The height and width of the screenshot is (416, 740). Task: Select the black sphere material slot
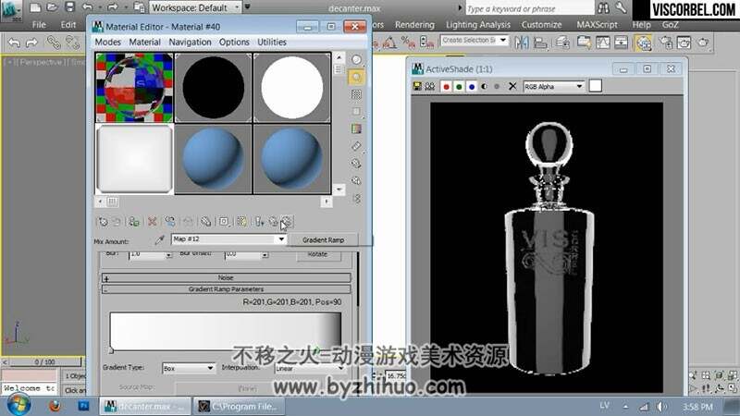point(214,88)
